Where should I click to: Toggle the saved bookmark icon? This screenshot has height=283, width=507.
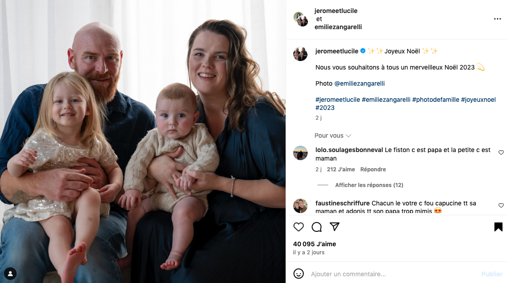click(x=498, y=227)
